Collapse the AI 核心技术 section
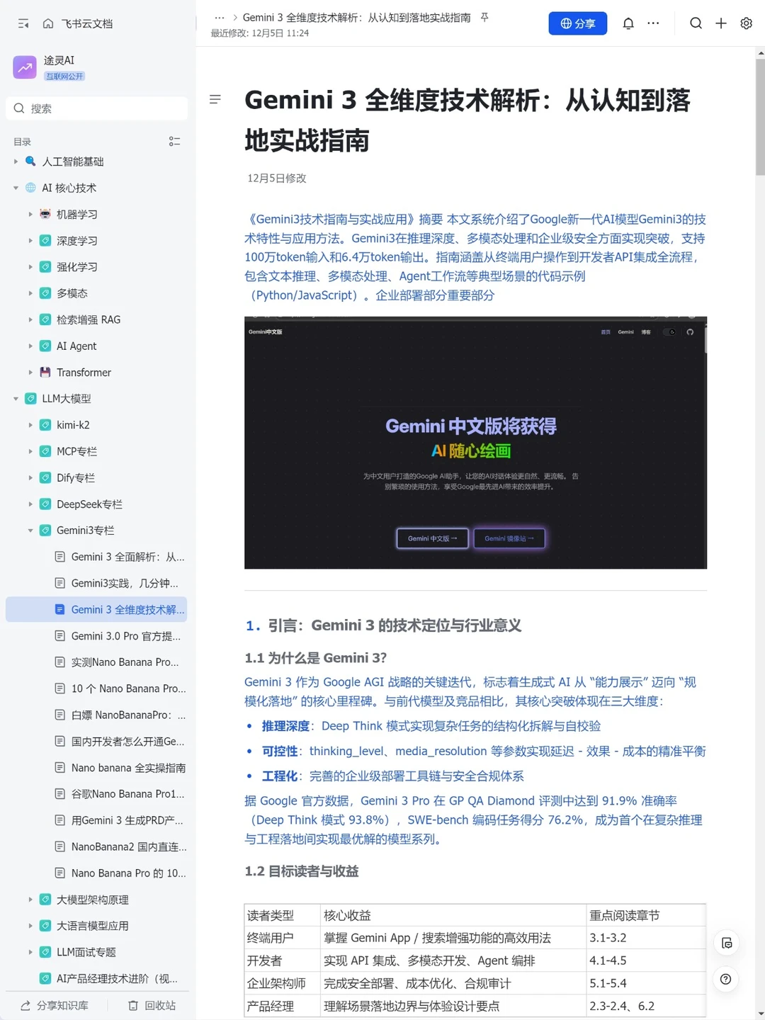Screen dimensions: 765x1020 pos(16,188)
